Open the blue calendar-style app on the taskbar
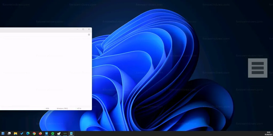This screenshot has height=136, width=273. click(x=46, y=133)
